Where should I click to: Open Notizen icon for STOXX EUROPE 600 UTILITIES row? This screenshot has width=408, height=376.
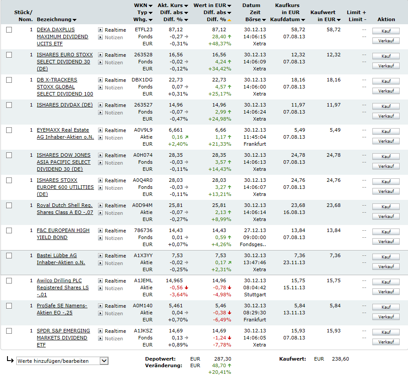click(x=100, y=188)
